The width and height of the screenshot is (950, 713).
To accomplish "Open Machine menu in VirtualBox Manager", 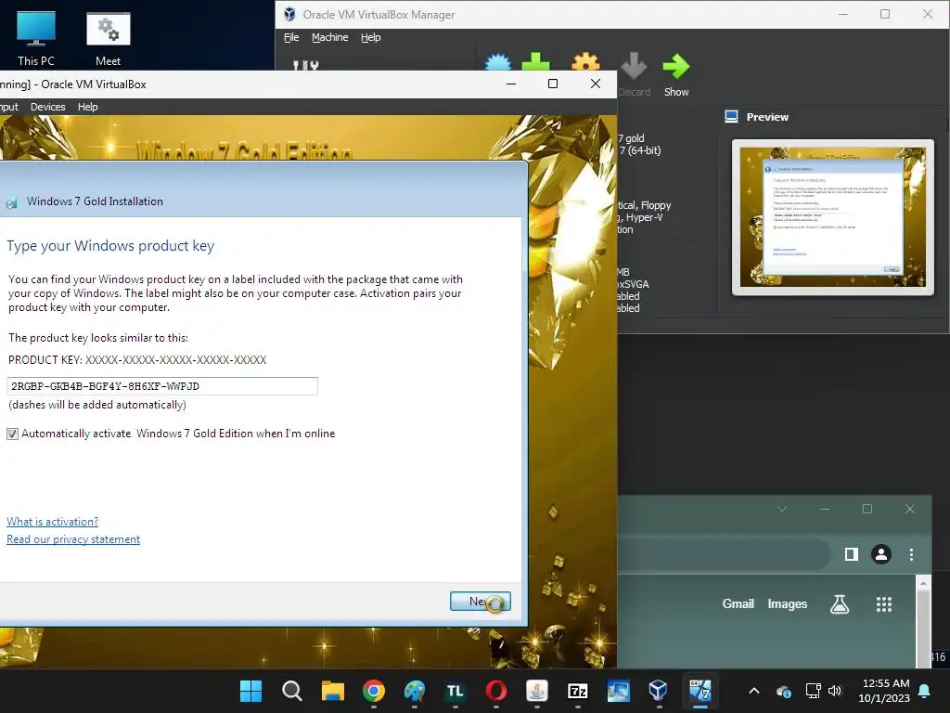I will pyautogui.click(x=329, y=37).
